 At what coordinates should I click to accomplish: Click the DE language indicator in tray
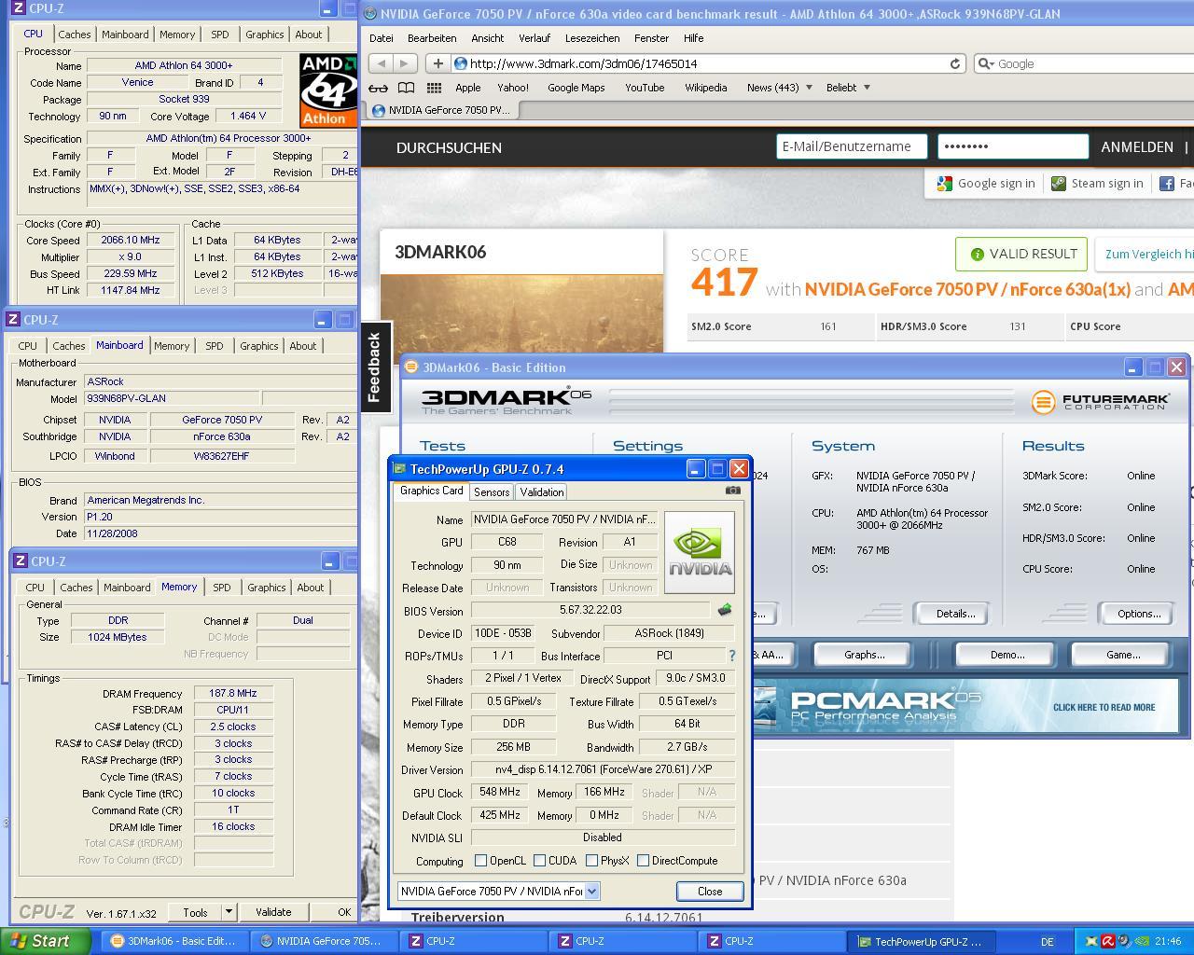pos(1047,942)
